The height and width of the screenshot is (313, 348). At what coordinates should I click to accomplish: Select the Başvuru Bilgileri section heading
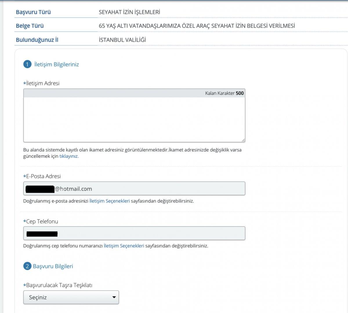click(x=53, y=266)
